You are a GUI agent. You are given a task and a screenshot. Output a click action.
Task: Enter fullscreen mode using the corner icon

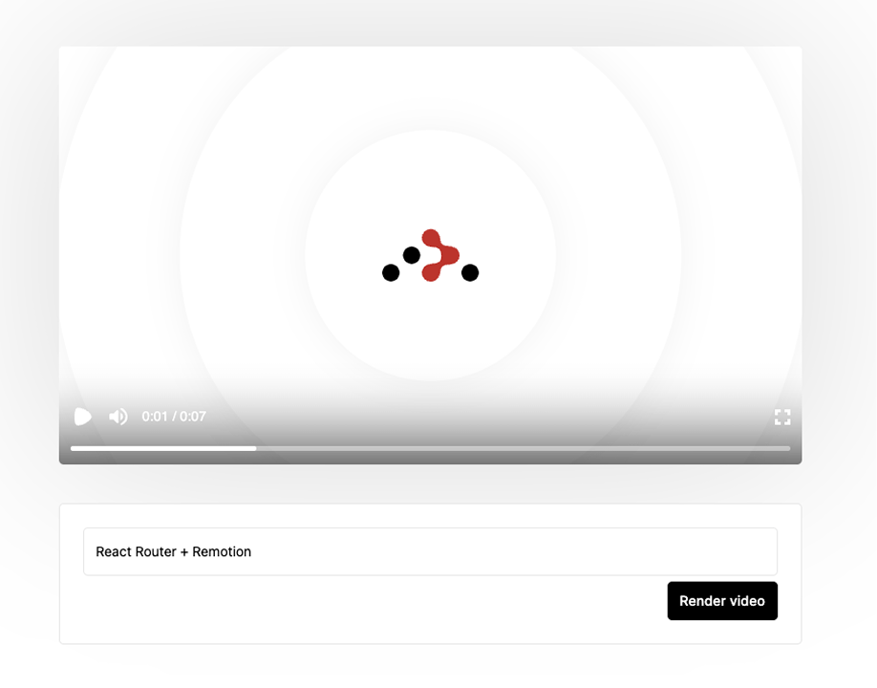(x=781, y=417)
